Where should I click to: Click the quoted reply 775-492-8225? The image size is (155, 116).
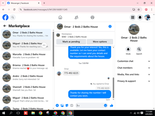coord(103,88)
